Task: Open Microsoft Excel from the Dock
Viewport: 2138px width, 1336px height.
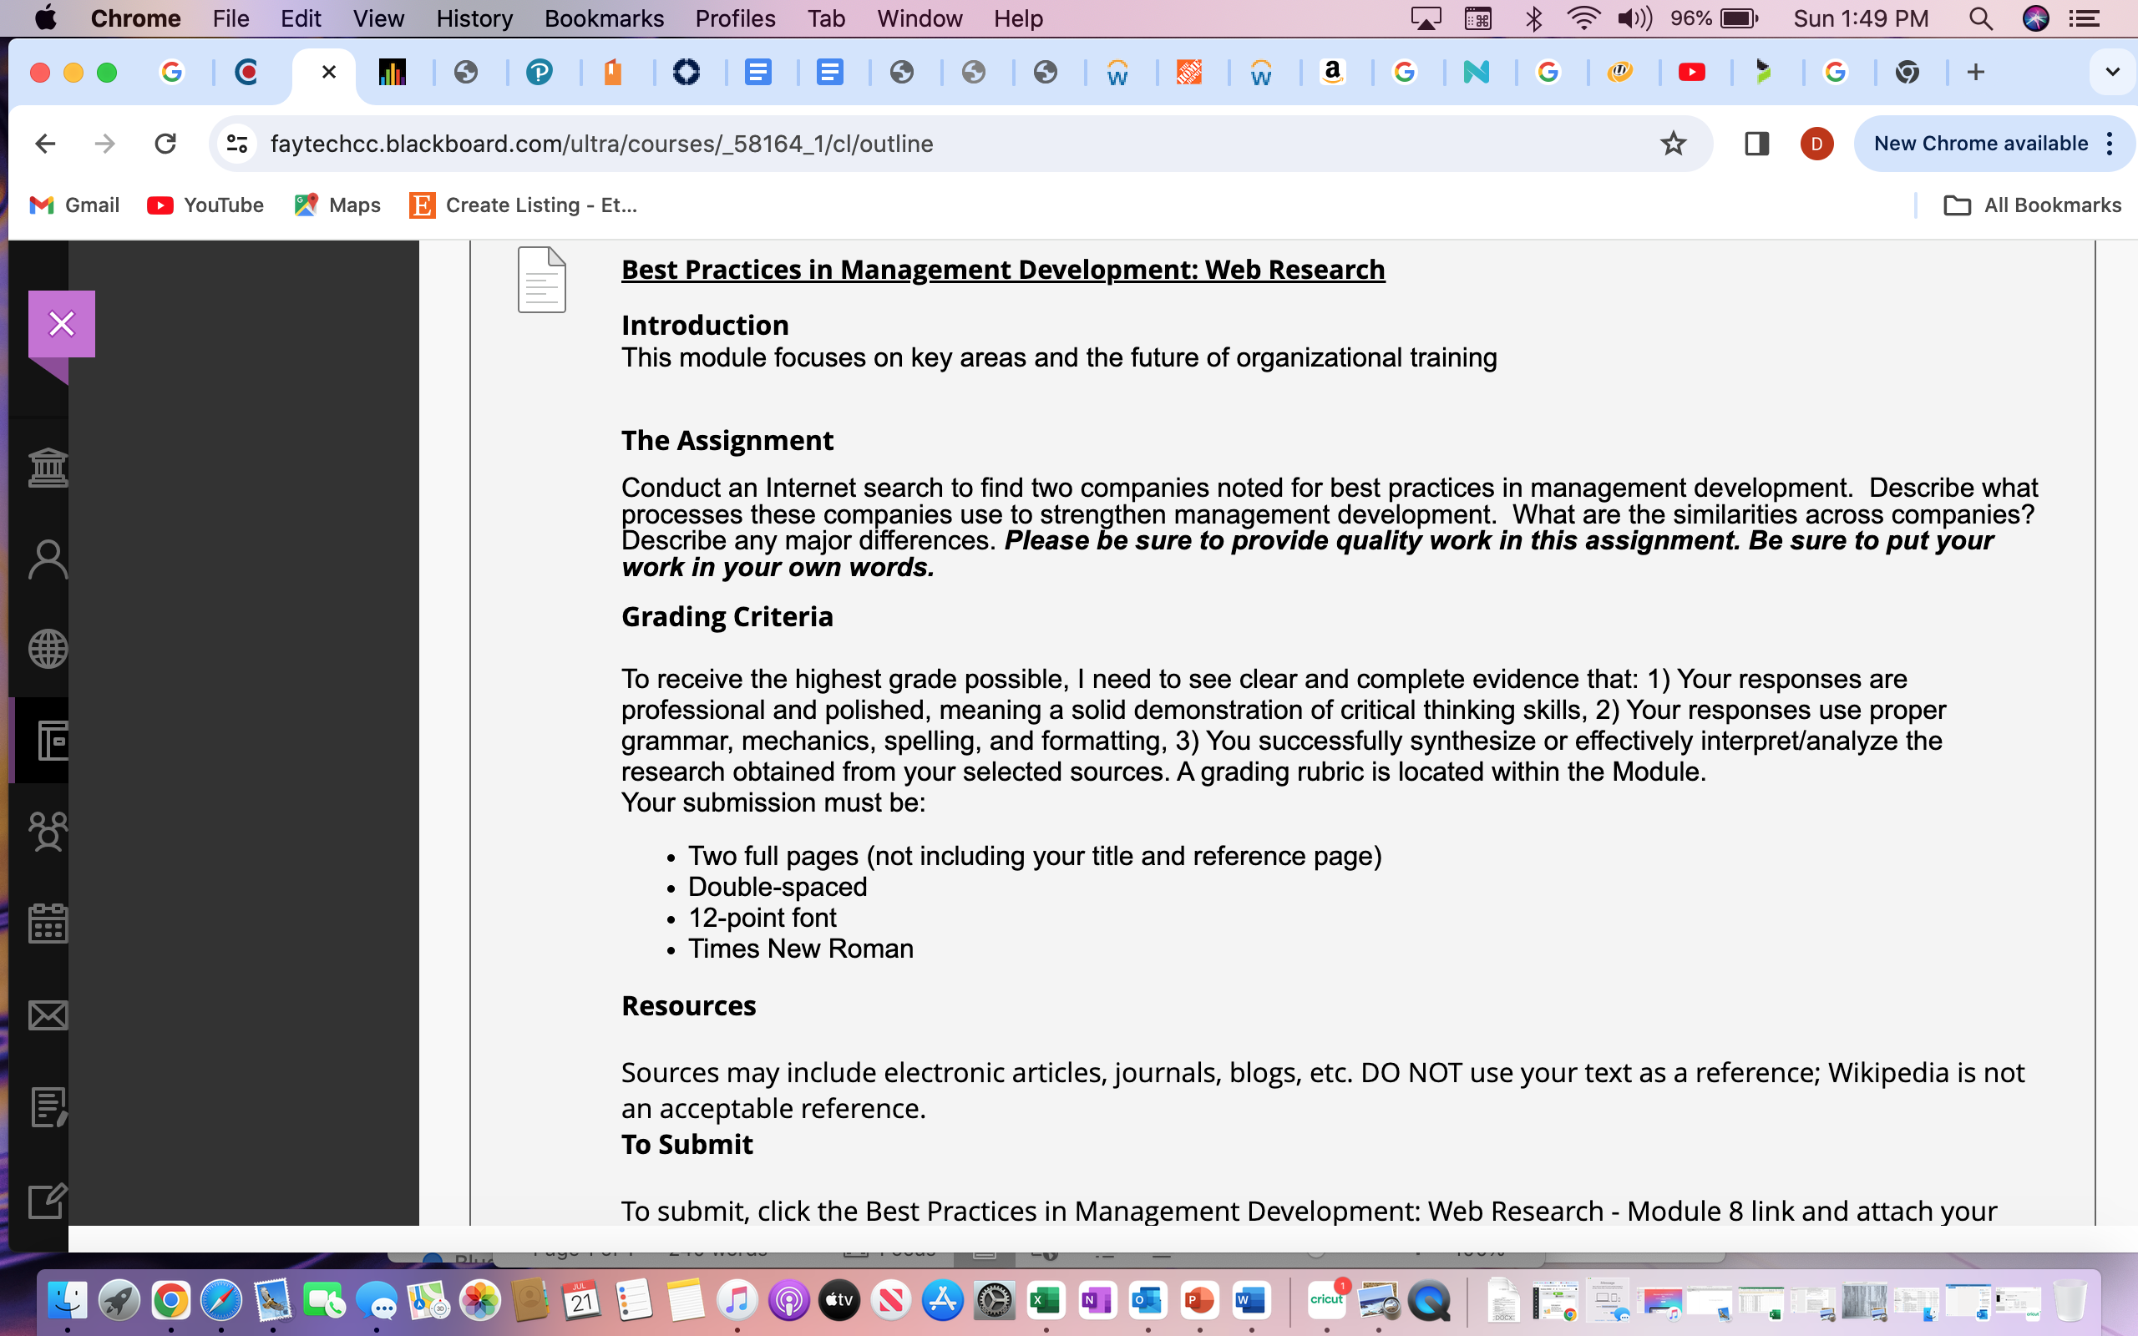Action: click(1046, 1300)
